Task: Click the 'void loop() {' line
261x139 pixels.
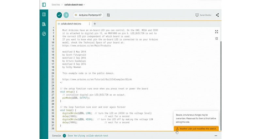Action: [x=68, y=110]
